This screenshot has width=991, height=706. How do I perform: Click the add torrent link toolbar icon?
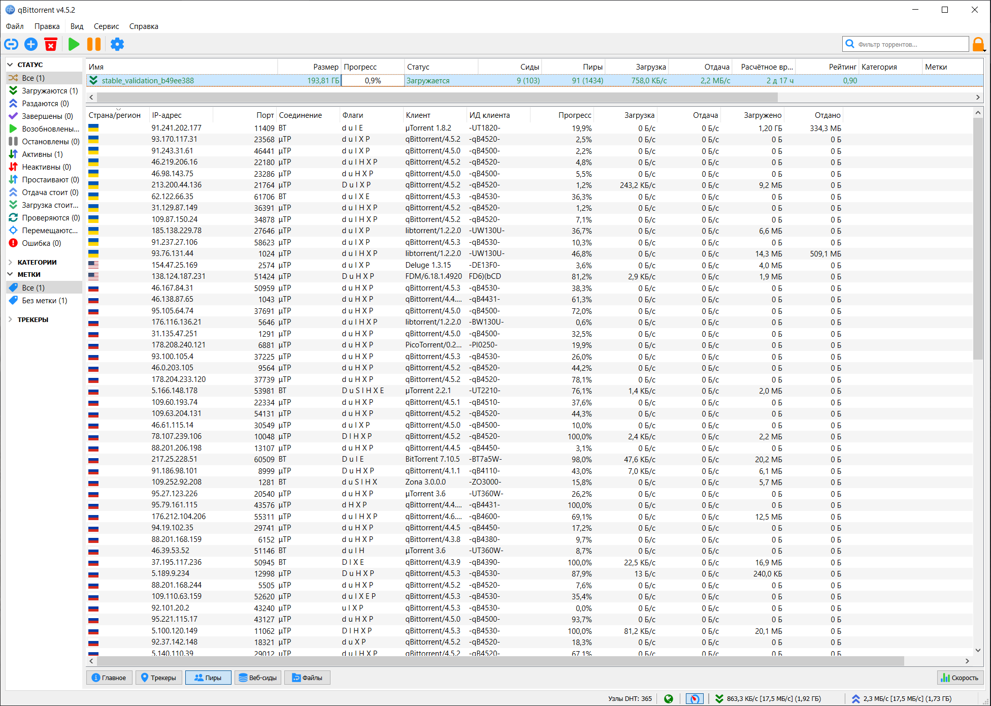(x=11, y=44)
